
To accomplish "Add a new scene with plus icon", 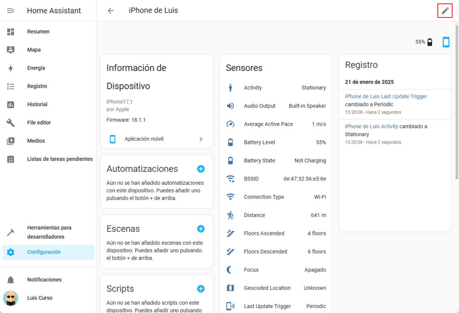I will click(201, 229).
